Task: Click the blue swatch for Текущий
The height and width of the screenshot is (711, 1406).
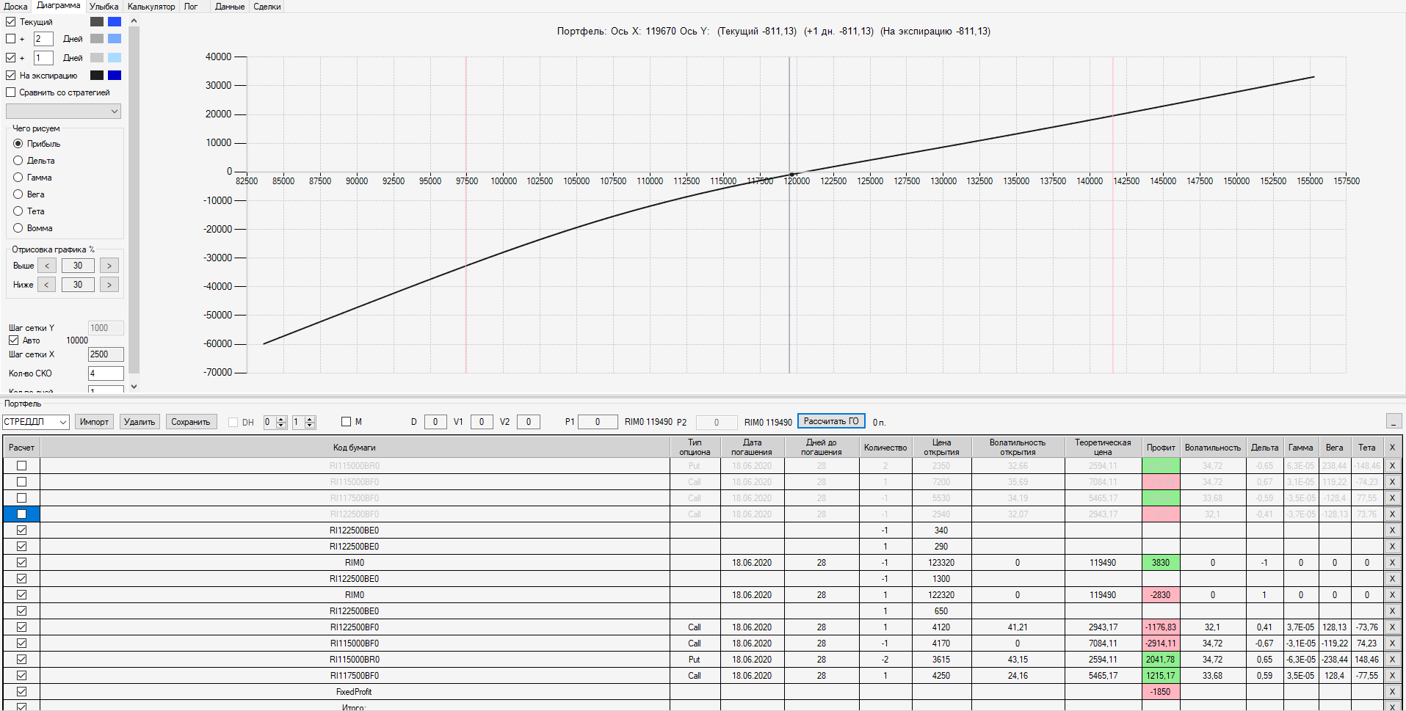Action: click(115, 22)
